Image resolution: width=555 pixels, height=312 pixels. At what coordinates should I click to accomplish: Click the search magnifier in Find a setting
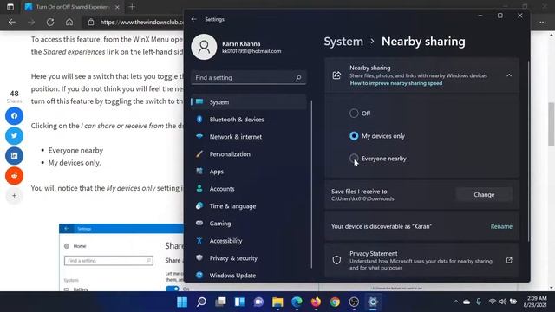click(298, 77)
